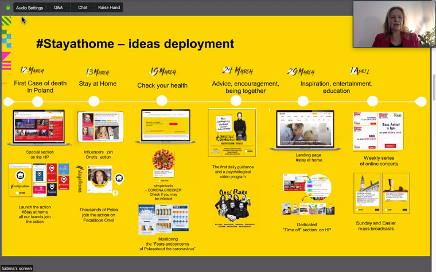Viewport: 436px width, 272px height.
Task: Click the "Advice, encouragement, being together" heading
Action: 246,87
